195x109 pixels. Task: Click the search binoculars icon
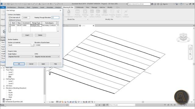tap(152, 4)
